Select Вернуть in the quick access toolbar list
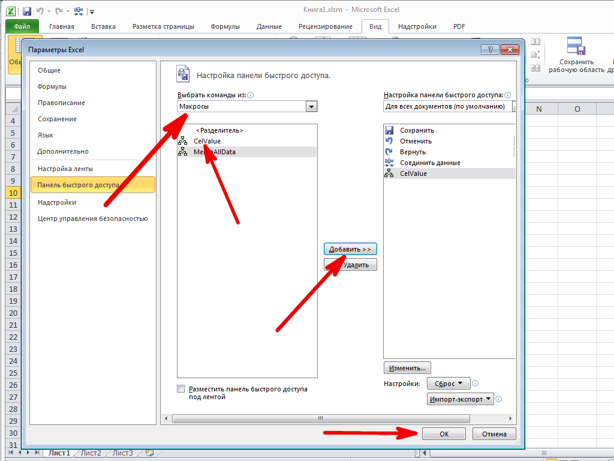This screenshot has height=461, width=614. point(449,152)
